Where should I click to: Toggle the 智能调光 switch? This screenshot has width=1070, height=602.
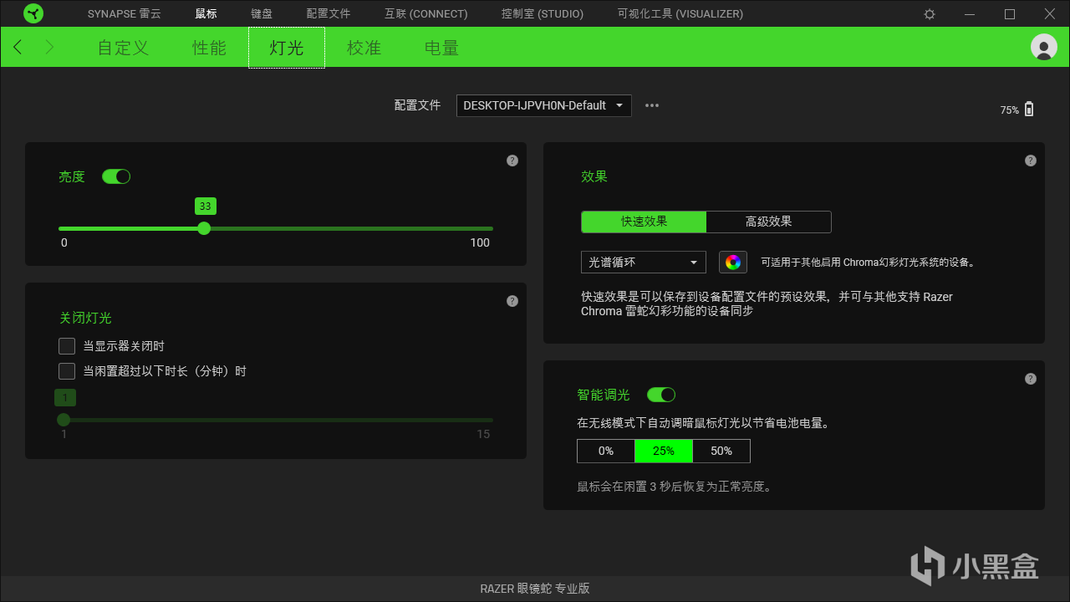(661, 395)
